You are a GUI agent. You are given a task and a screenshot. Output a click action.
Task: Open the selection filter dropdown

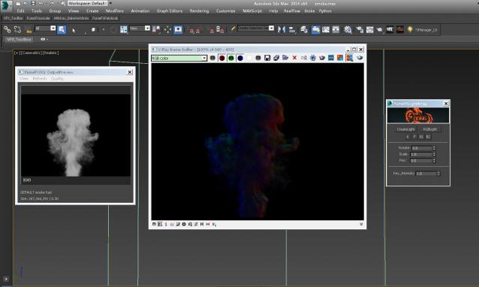tap(45, 28)
